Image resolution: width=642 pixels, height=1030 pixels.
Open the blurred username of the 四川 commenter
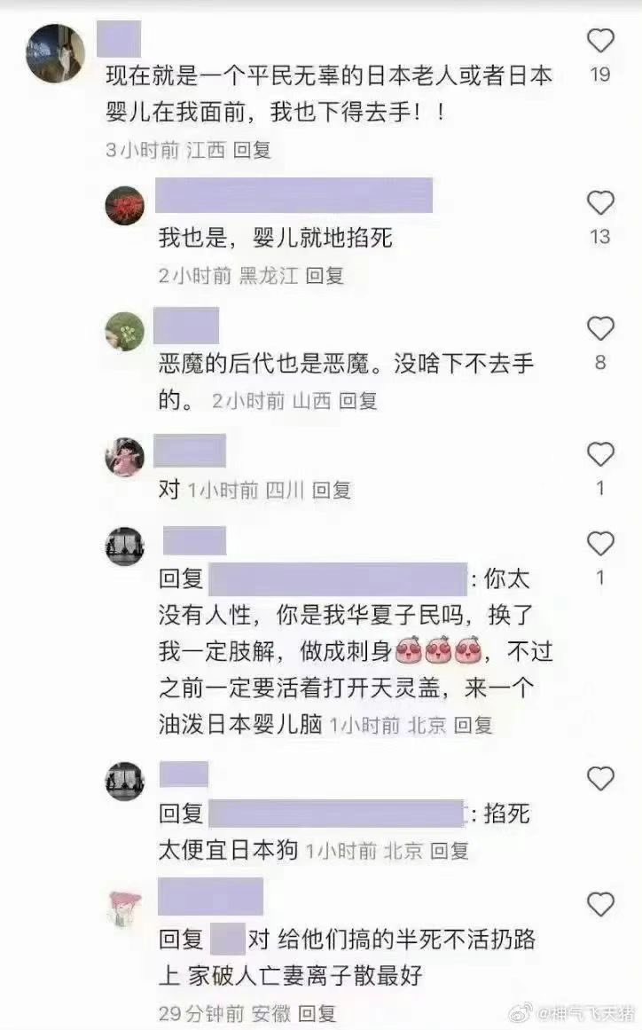[x=190, y=451]
